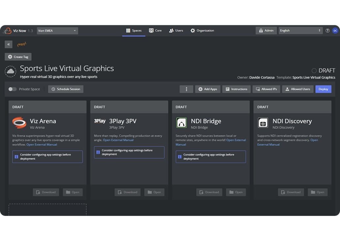The width and height of the screenshot is (340, 241).
Task: Collapse sidebar with double chevron button
Action: [9, 44]
